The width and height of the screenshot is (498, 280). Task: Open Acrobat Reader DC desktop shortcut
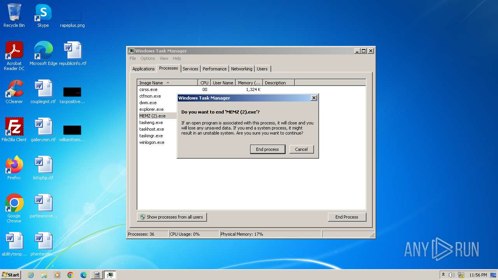[x=14, y=56]
